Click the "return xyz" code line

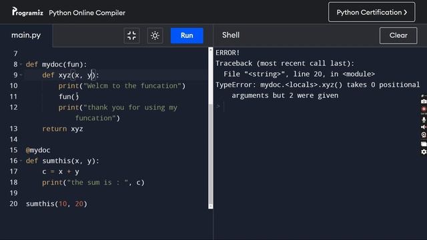pyautogui.click(x=63, y=129)
